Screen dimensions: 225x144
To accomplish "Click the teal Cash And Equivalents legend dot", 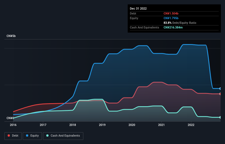I will point(47,136).
